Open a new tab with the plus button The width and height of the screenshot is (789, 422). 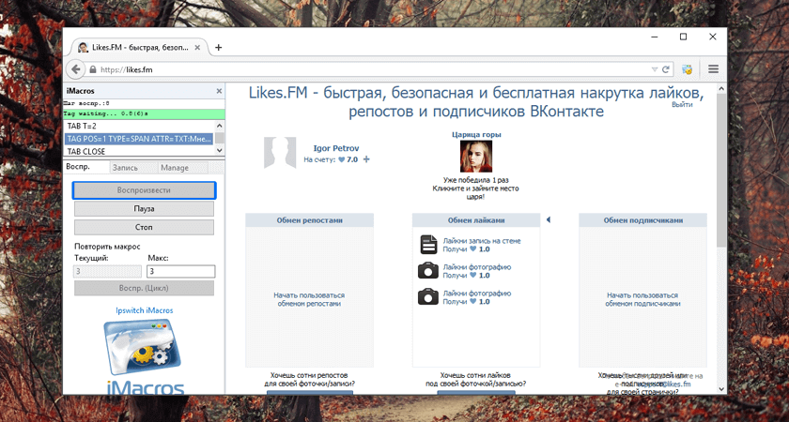tap(218, 47)
